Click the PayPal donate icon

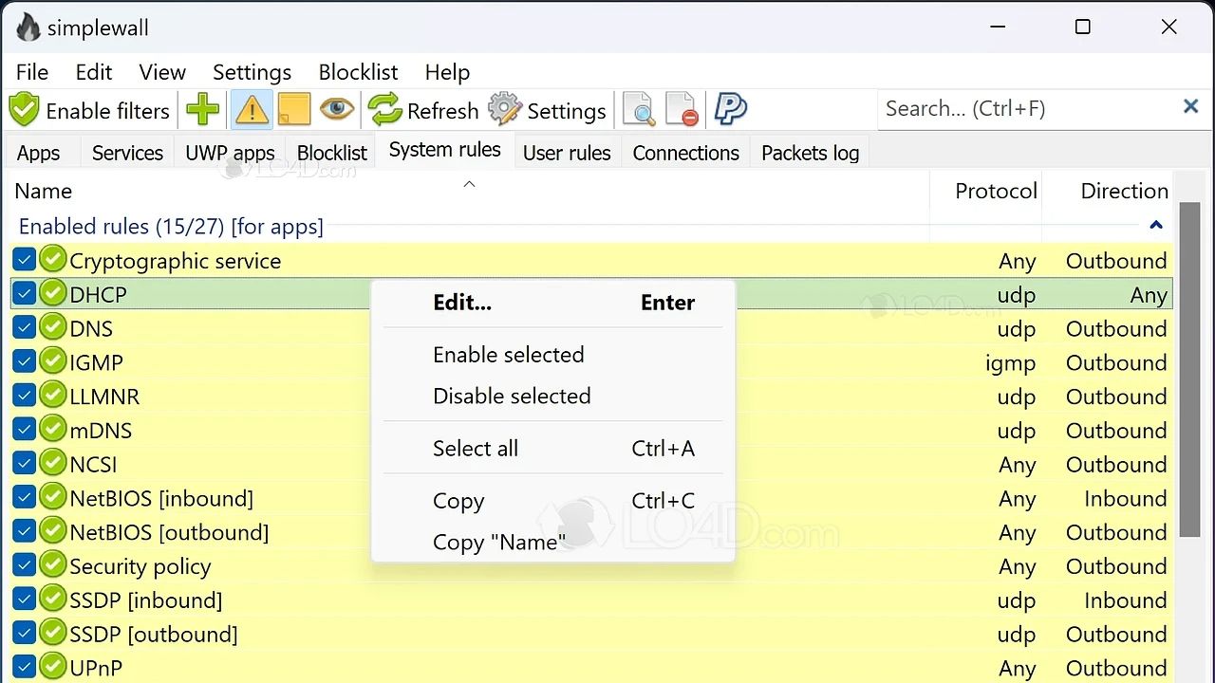(730, 110)
